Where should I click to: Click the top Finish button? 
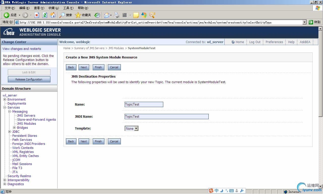tap(98, 67)
